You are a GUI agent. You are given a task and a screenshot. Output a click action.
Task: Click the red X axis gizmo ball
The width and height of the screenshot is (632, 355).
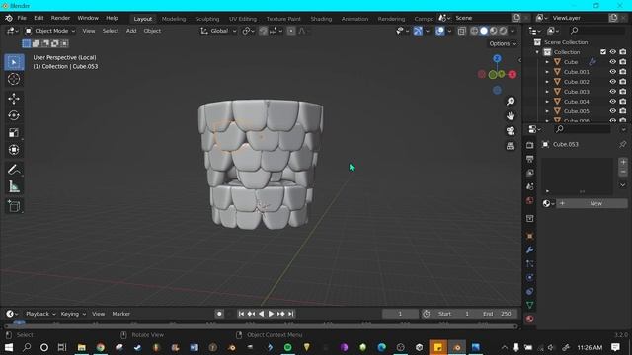coord(513,75)
